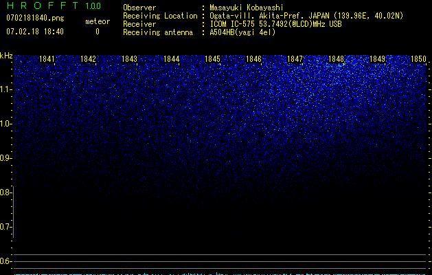
Task: Click the 1845 time tick label
Action: 212,60
